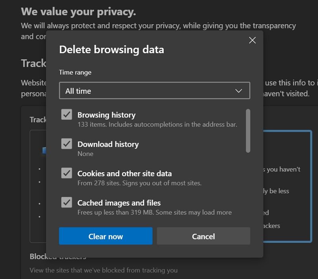Viewport: 318px width, 279px height.
Task: Toggle Cached images and files checkbox
Action: pyautogui.click(x=66, y=202)
